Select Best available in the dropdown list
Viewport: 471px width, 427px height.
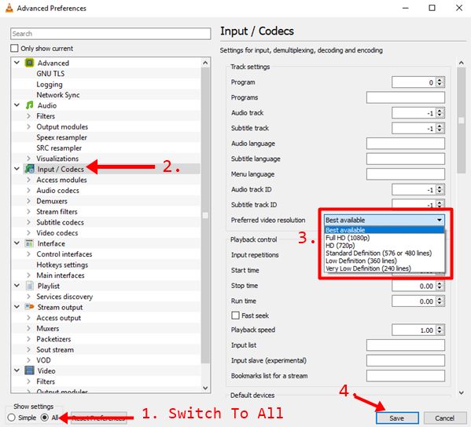[385, 230]
